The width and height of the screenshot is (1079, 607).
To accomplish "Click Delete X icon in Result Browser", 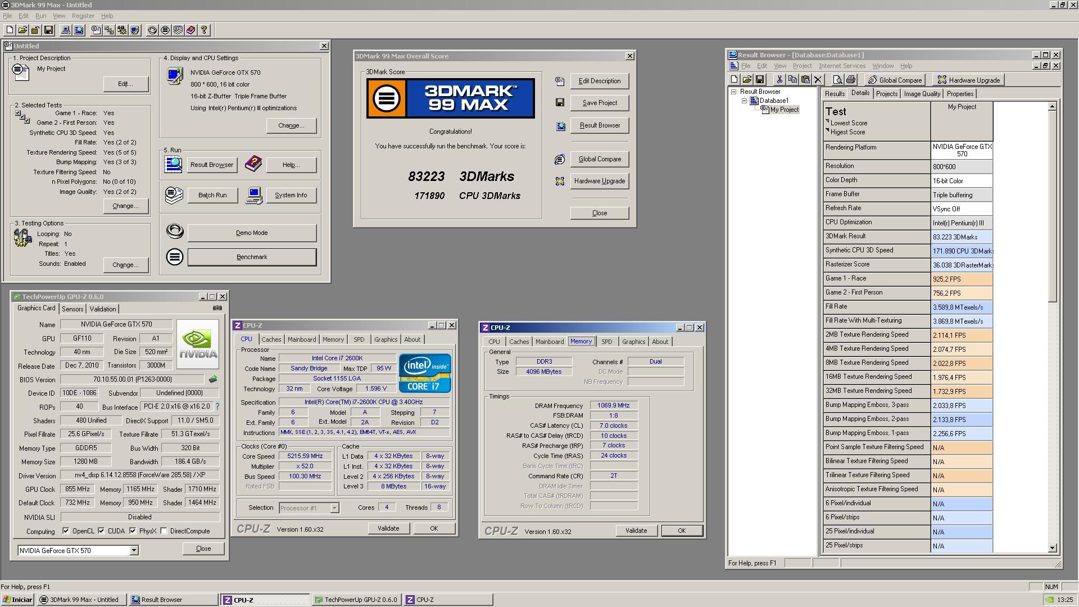I will [818, 80].
